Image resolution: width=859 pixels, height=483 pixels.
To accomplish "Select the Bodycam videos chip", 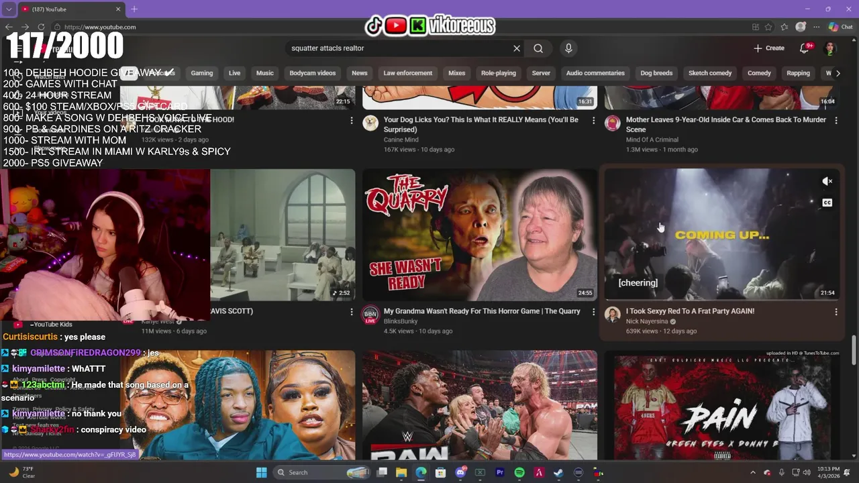I will click(313, 73).
